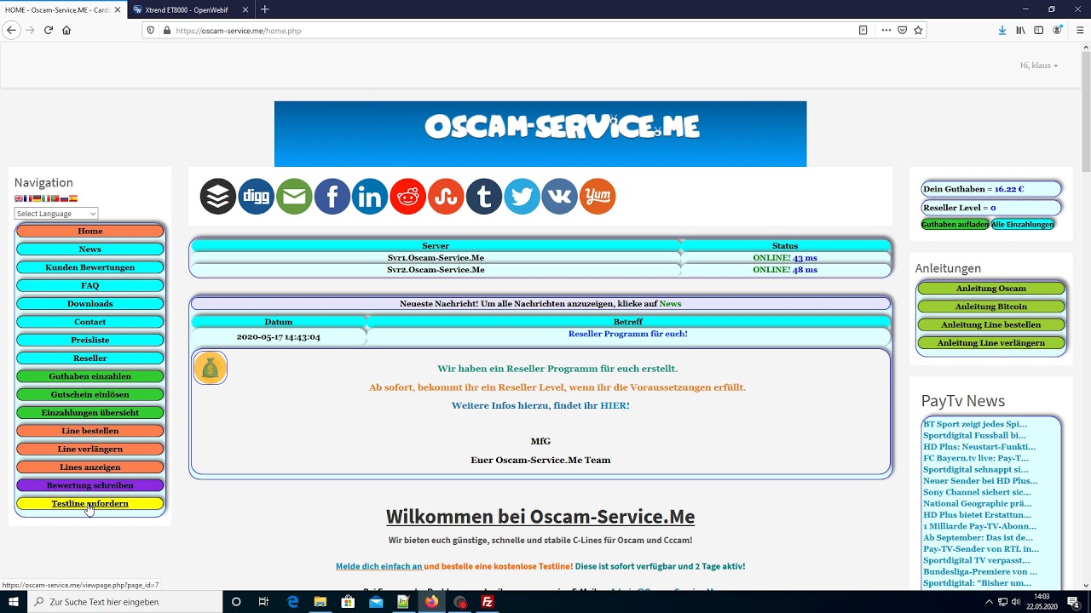Show sidebars toolbar icon
Screen dimensions: 1091x613
(1038, 30)
